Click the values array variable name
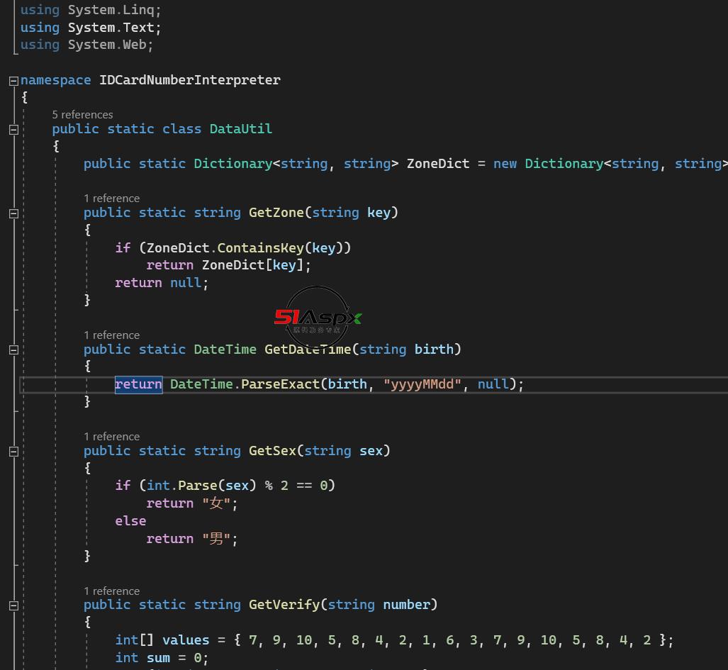 pos(186,640)
